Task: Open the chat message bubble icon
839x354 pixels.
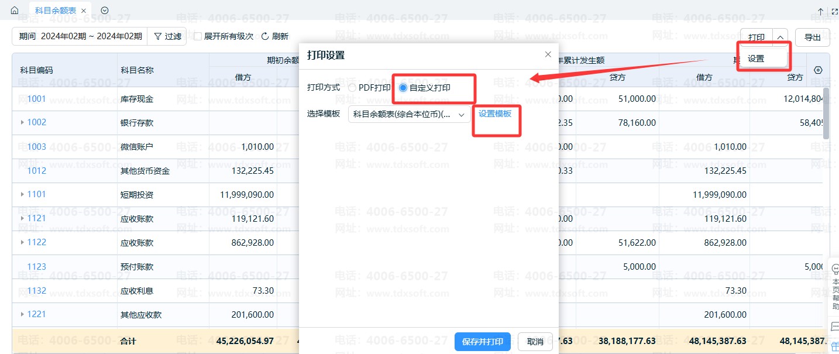Action: [834, 326]
